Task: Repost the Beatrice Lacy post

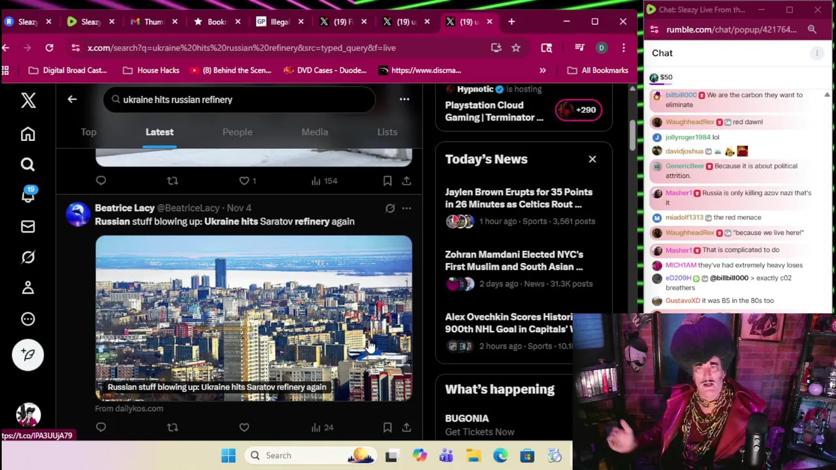Action: pos(172,427)
